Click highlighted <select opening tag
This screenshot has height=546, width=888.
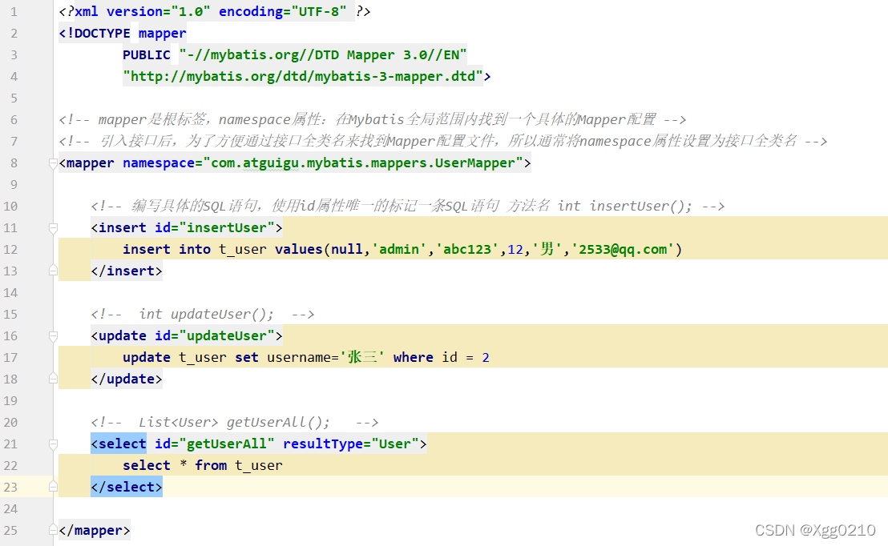[119, 444]
